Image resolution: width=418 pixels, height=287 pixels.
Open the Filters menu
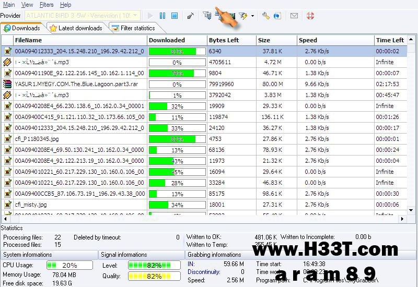47,5
